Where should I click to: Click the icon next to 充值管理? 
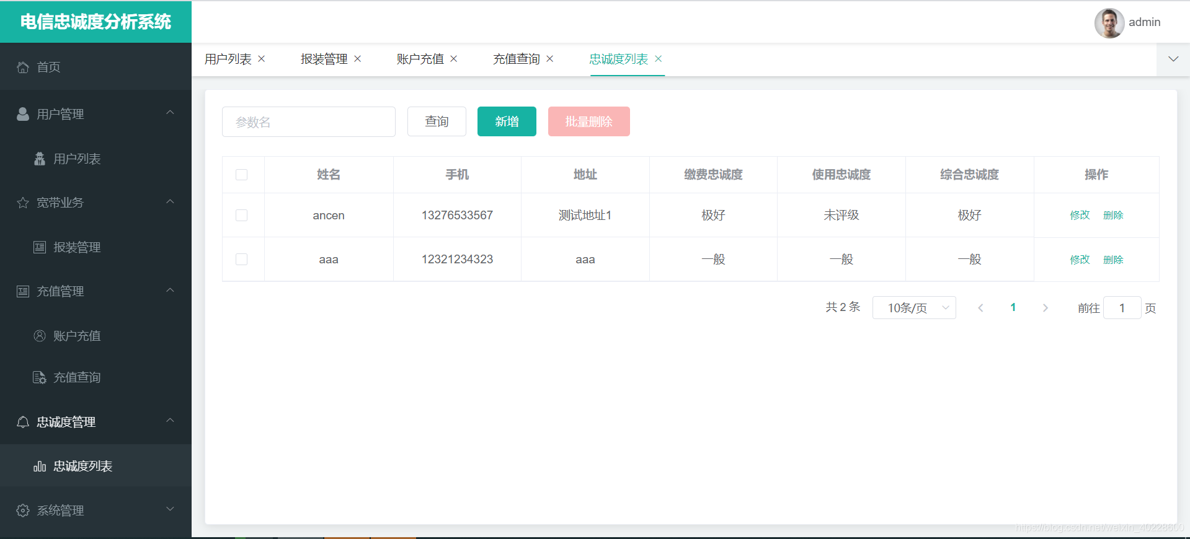(x=23, y=291)
